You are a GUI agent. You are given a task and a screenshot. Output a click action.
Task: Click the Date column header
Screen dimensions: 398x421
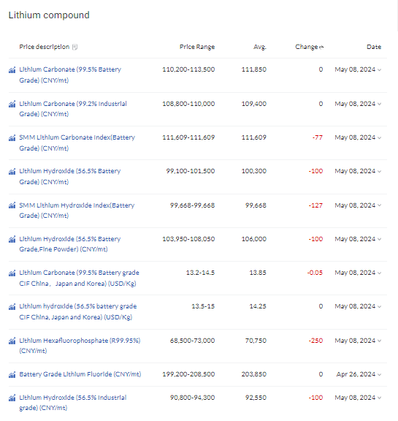click(374, 47)
